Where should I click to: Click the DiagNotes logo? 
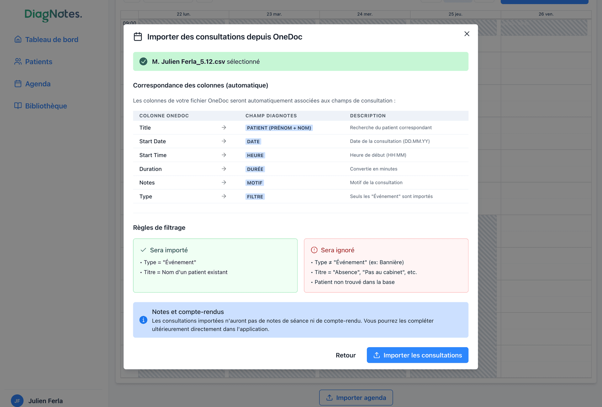click(53, 14)
